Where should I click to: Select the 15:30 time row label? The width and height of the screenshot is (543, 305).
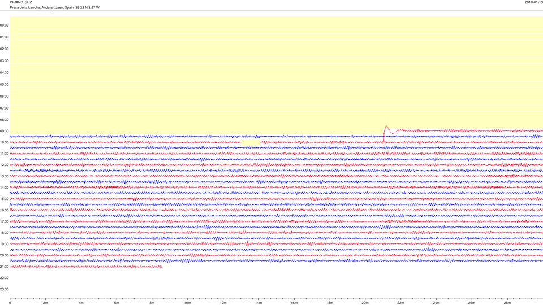(x=5, y=199)
